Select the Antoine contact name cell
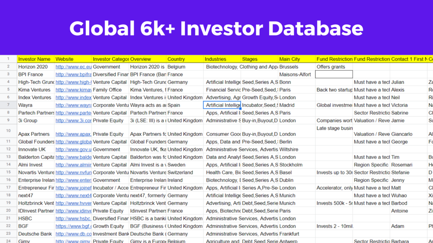 coord(408,211)
